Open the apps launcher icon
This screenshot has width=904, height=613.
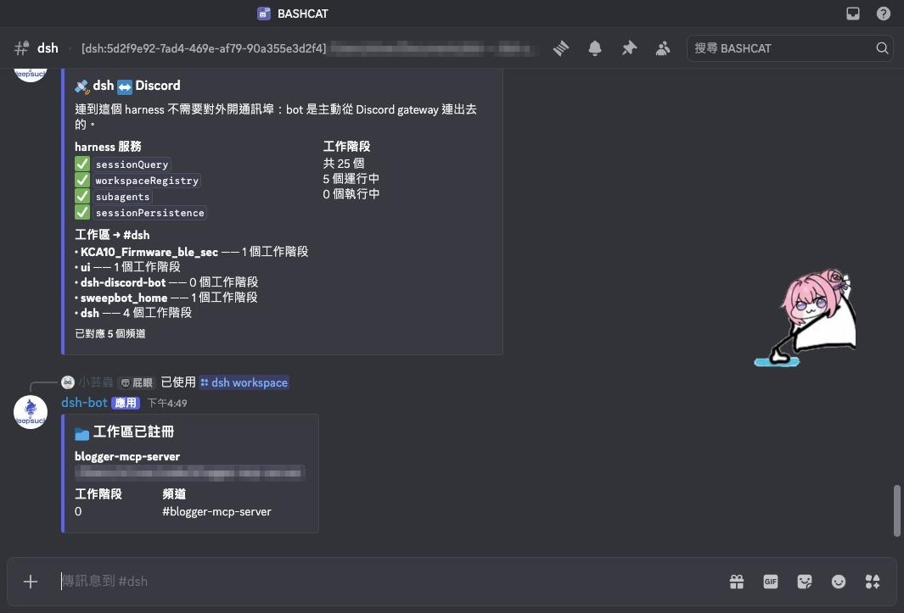[x=873, y=582]
